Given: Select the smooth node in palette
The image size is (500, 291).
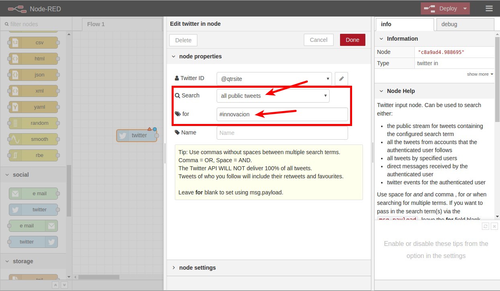Looking at the screenshot, I should [33, 139].
